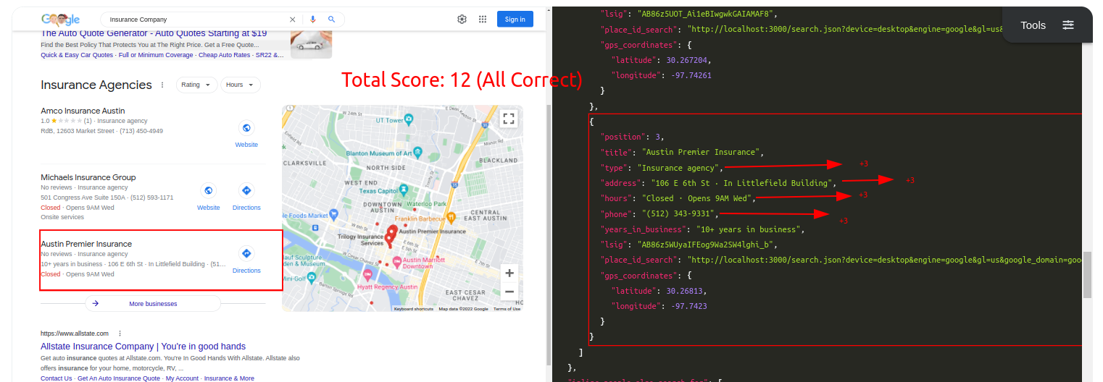Click the "Austin Premier Insurance" title value in JSON

702,152
